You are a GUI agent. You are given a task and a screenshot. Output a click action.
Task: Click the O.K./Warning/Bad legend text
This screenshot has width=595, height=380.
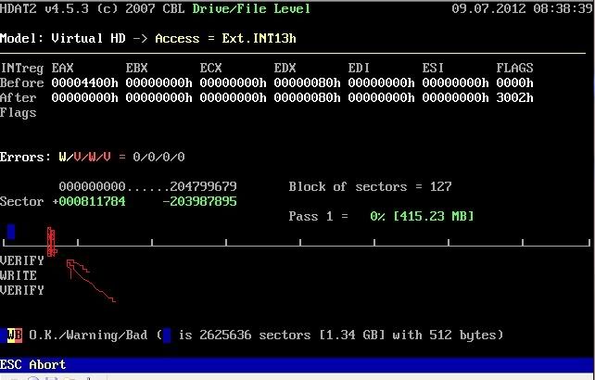coord(88,336)
